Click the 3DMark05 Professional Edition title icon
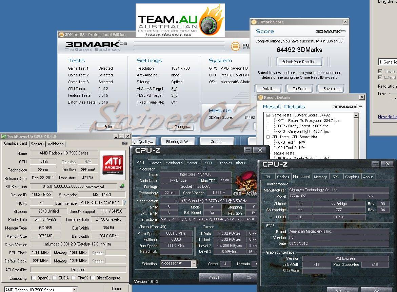Viewport: 397px width, 292px height. (x=61, y=35)
